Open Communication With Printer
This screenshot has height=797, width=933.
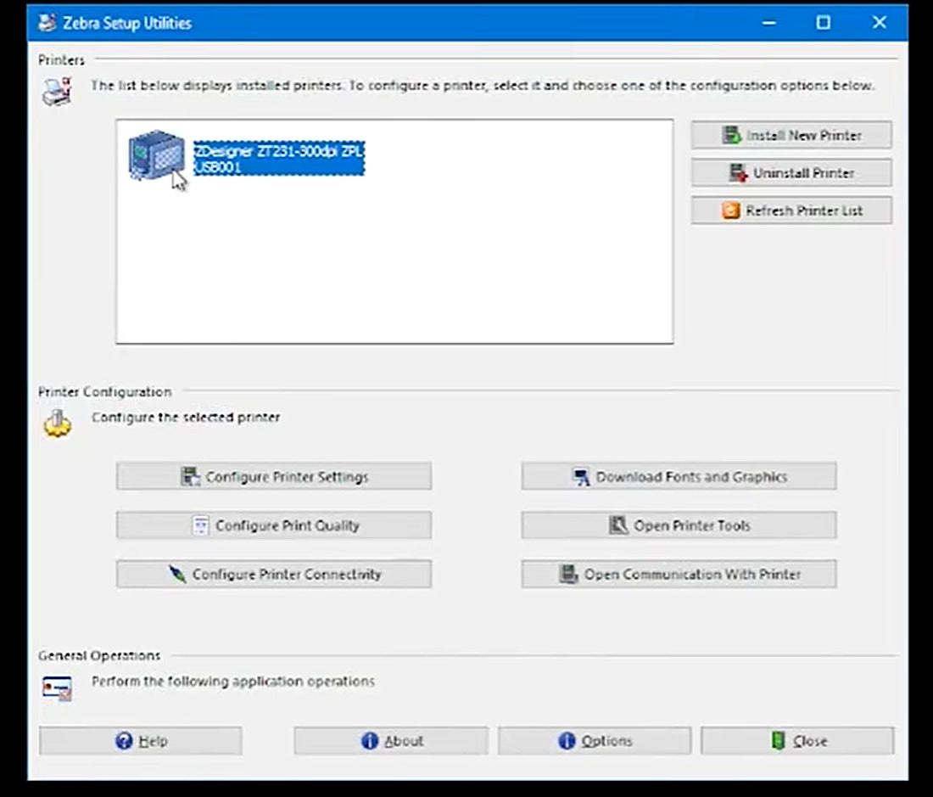[679, 574]
